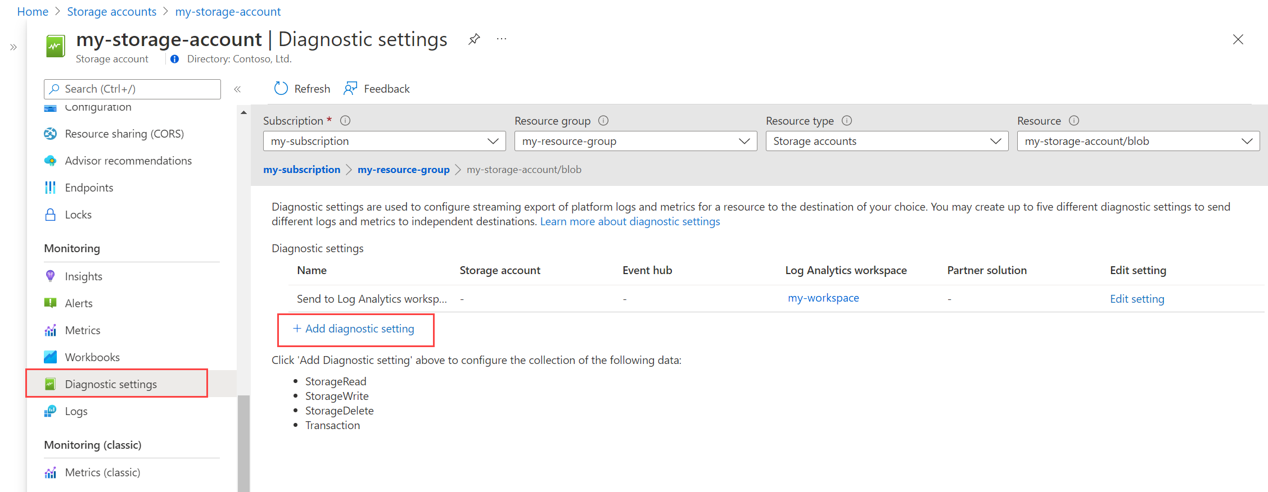Collapse the left navigation menu
Viewport: 1268px width, 492px height.
pos(237,89)
